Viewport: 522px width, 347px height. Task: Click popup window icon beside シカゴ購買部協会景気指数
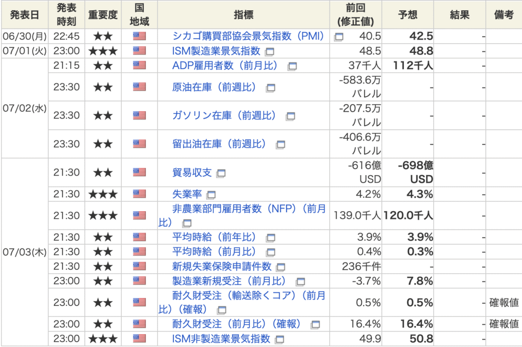338,37
